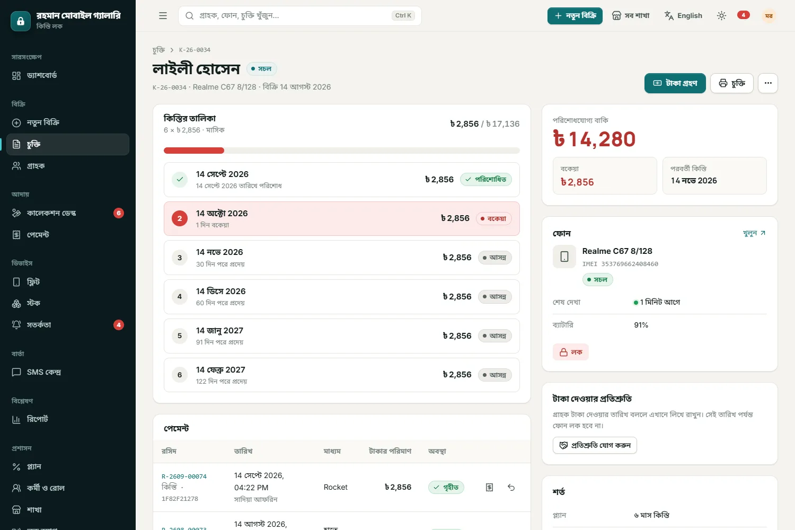Open the খুলুন link in the ফোন card

754,233
